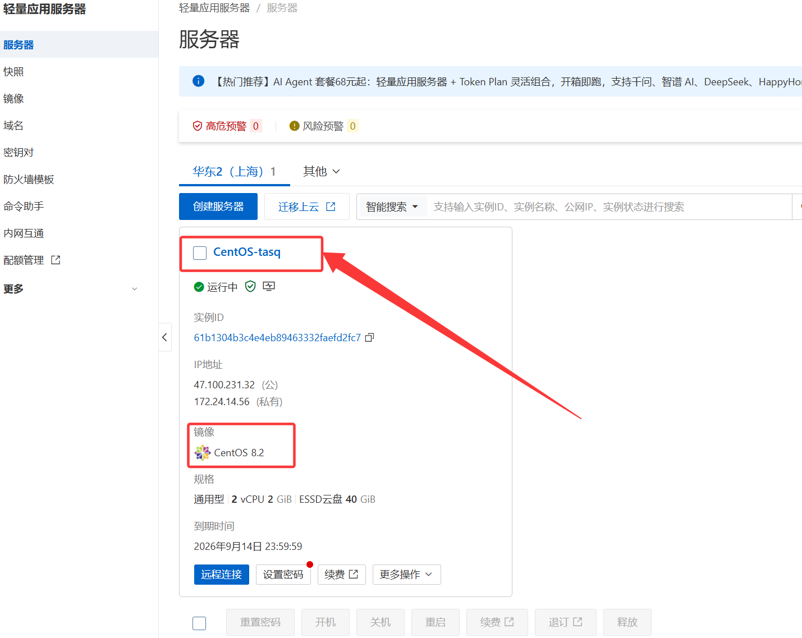Click the external link icon in card 续费 button
The image size is (802, 638).
pyautogui.click(x=354, y=574)
